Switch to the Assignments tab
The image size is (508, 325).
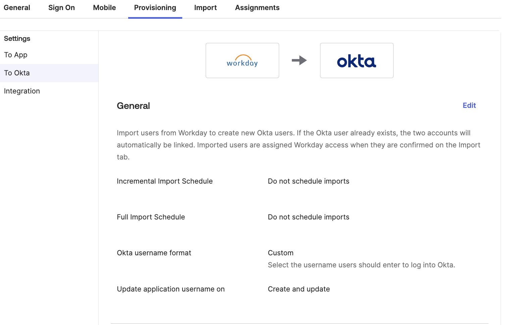tap(257, 7)
